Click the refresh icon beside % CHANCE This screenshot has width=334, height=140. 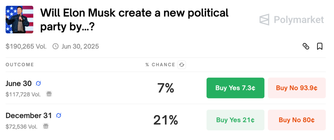pyautogui.click(x=182, y=65)
